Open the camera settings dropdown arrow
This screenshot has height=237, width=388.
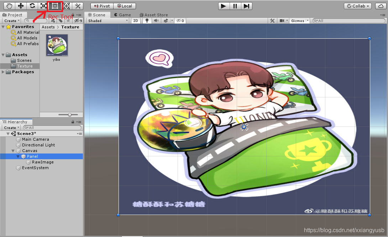(x=287, y=21)
